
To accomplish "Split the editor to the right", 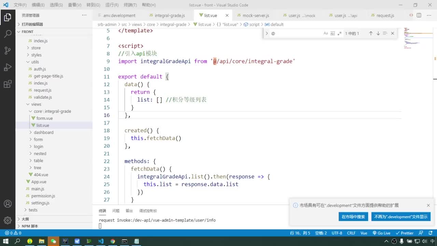I will click(419, 15).
